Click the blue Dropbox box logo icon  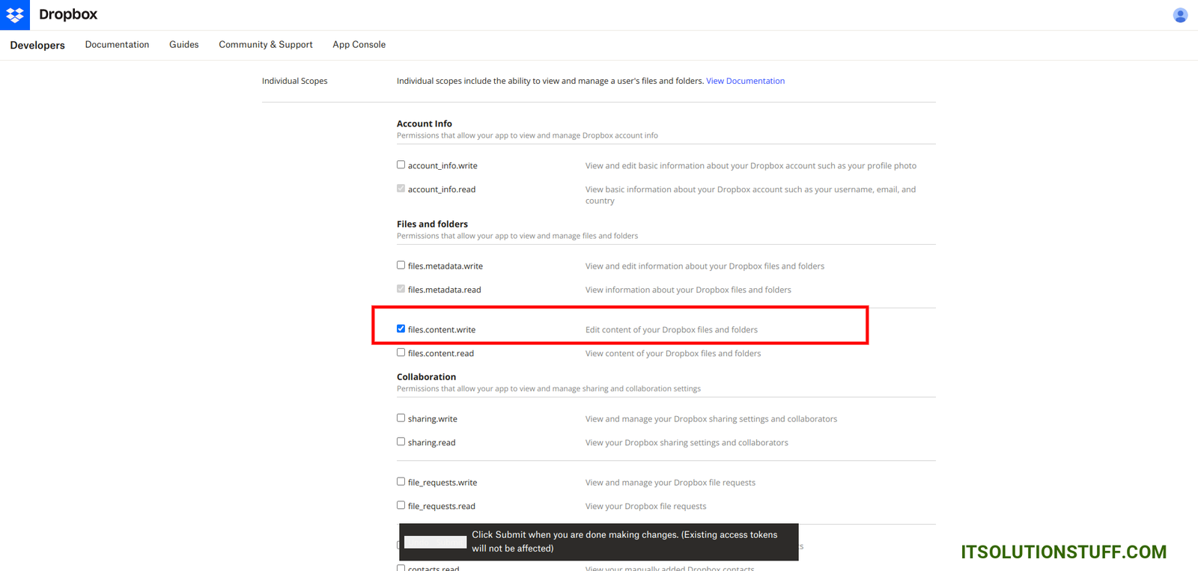click(15, 15)
